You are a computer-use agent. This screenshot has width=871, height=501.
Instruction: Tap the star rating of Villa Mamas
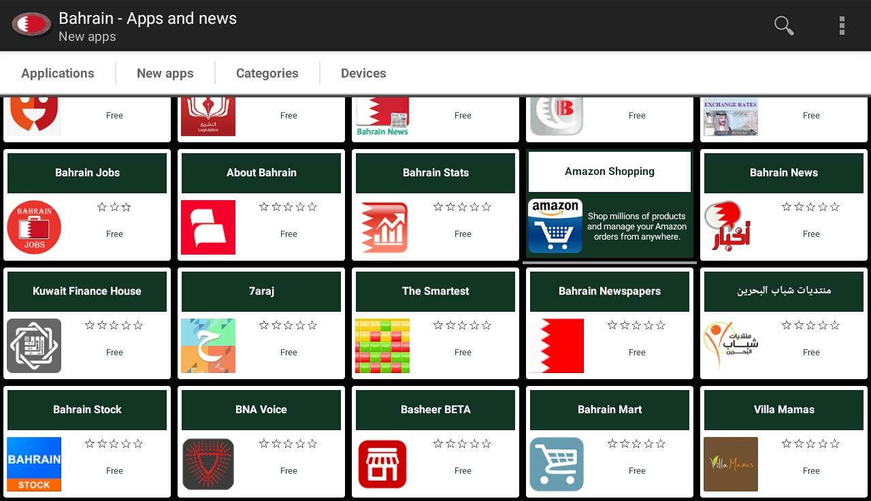click(811, 444)
